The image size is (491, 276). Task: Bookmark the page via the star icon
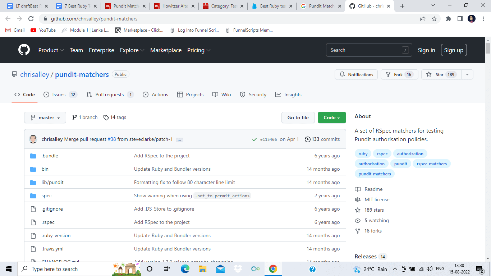435,19
